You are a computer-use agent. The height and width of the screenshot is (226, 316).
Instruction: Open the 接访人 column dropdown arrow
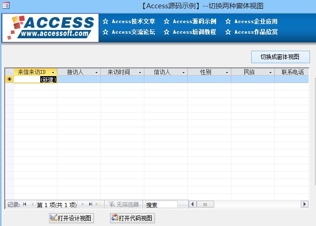(97, 72)
